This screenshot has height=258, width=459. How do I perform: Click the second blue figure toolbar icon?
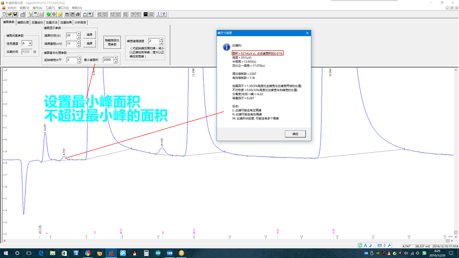click(x=164, y=14)
